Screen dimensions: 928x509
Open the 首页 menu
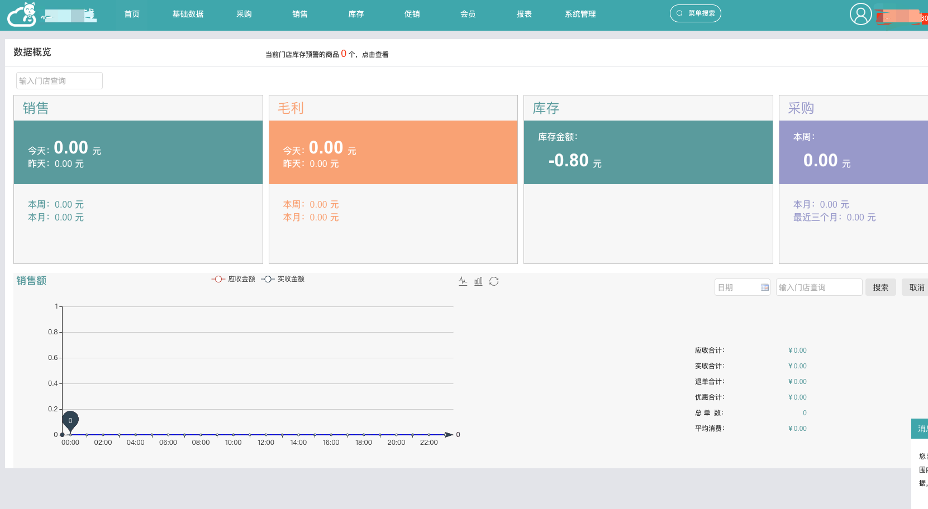click(x=132, y=14)
